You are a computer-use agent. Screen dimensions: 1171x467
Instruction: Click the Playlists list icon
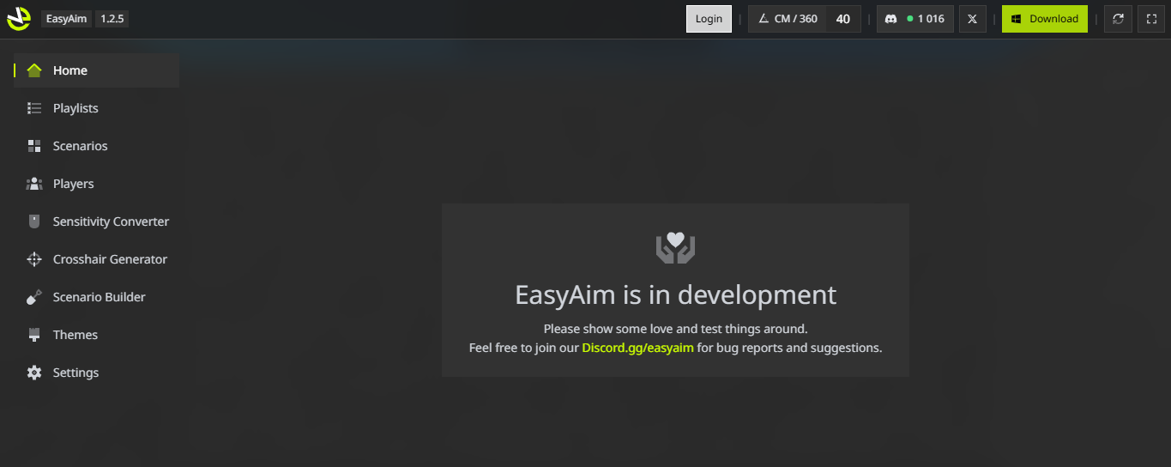(34, 108)
